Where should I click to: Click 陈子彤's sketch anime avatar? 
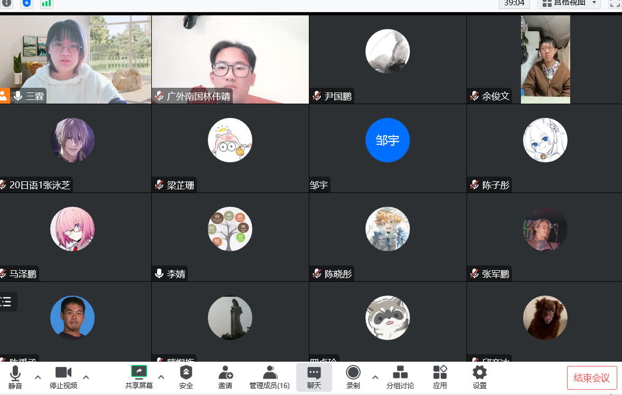coord(545,140)
